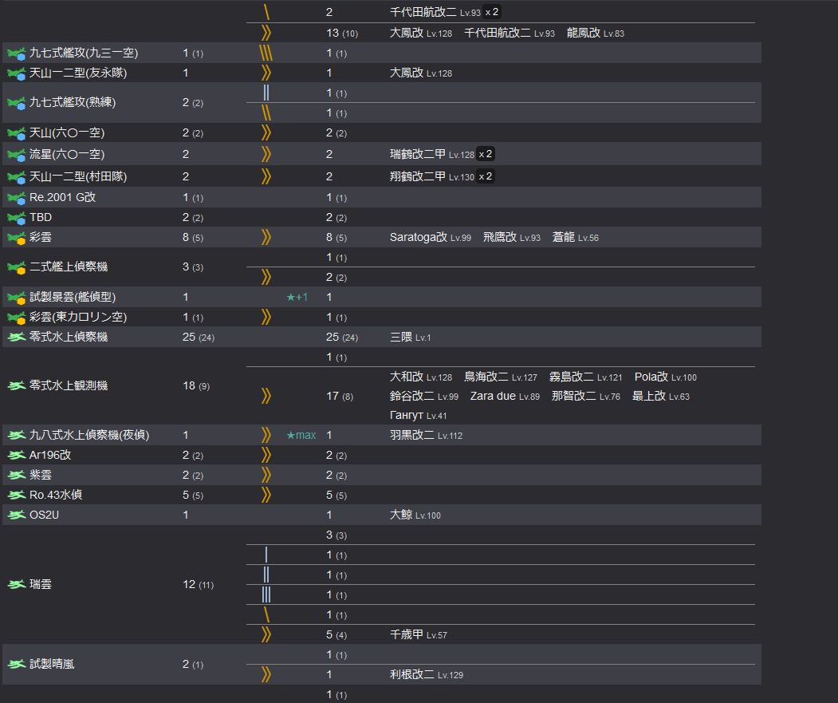Click the equipment name 瑞雲
Image resolution: width=838 pixels, height=703 pixels.
coord(41,585)
